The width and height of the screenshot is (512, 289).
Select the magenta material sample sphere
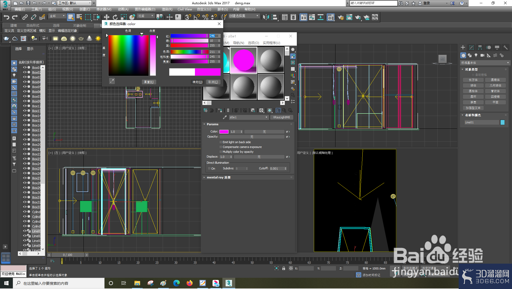(244, 60)
